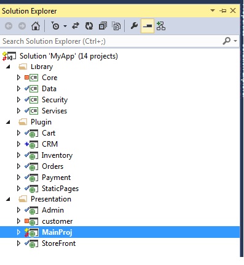This screenshot has width=244, height=265.
Task: Expand the Cart project node
Action: [18, 133]
